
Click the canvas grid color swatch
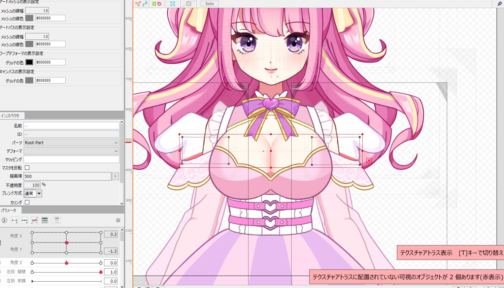[29, 81]
